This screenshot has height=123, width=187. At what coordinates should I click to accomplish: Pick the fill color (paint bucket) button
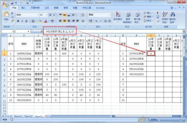point(40,21)
